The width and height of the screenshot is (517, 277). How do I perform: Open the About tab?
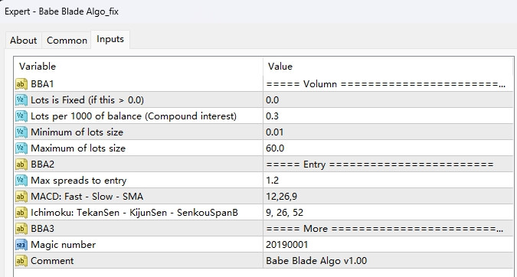pos(24,41)
